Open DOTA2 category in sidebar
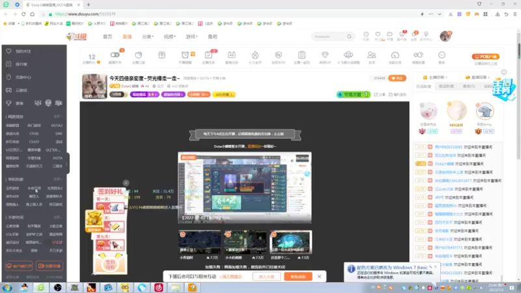This screenshot has width=521, height=293. coord(57,126)
